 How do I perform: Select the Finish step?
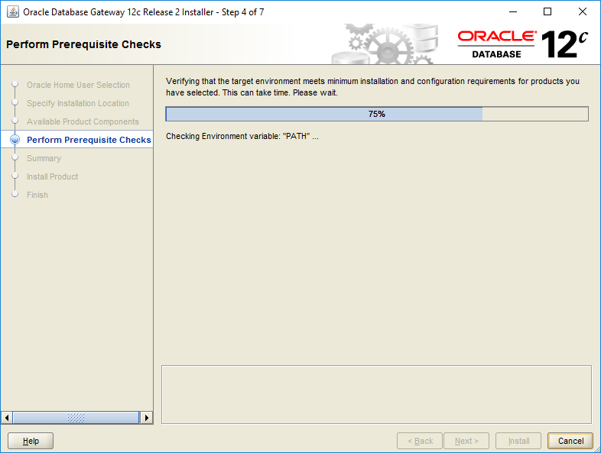(37, 195)
